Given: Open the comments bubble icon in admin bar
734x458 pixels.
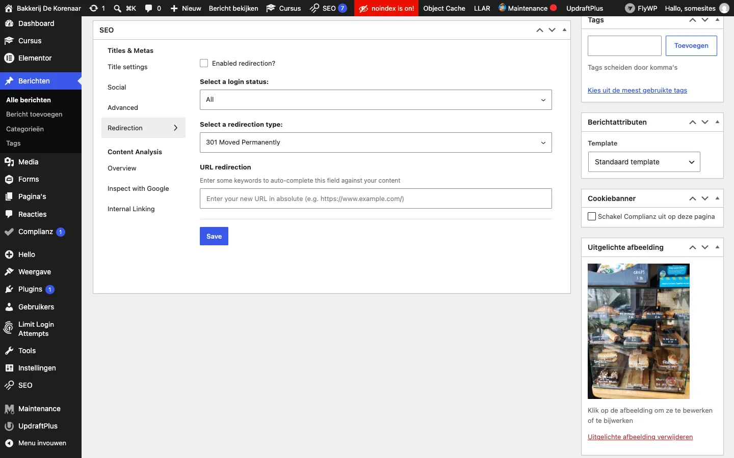Looking at the screenshot, I should pyautogui.click(x=148, y=8).
